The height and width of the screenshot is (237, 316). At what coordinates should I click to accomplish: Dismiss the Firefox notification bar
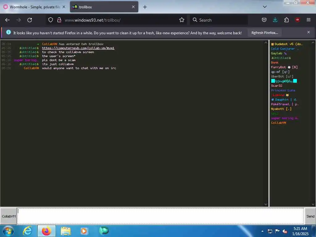pyautogui.click(x=309, y=32)
